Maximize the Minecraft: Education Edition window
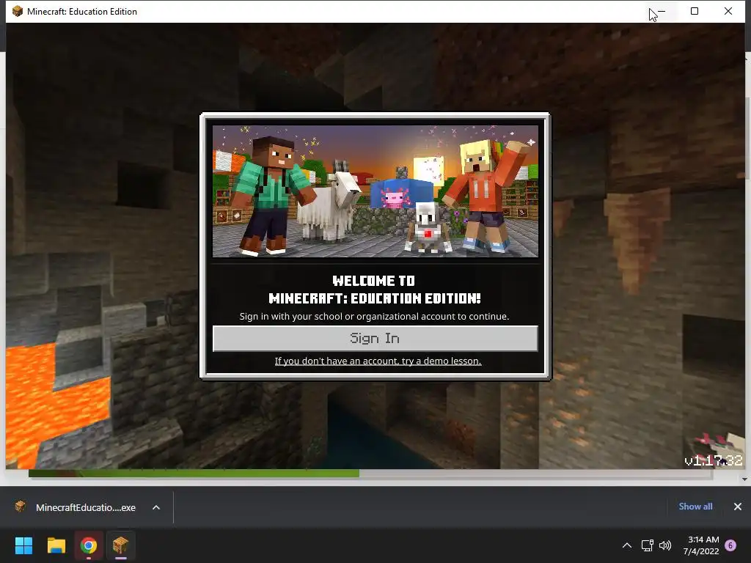 (695, 11)
